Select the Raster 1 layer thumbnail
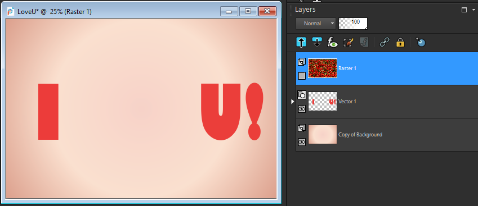This screenshot has width=478, height=206. (x=323, y=68)
